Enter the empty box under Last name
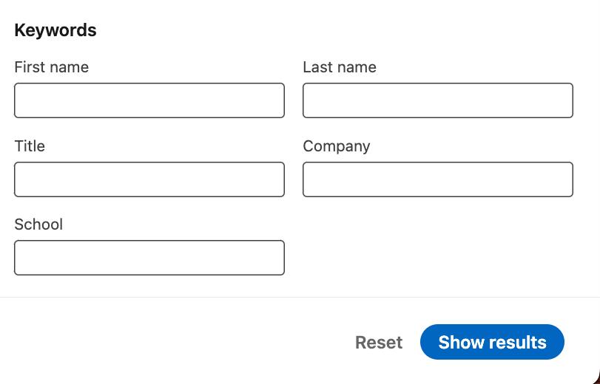Viewport: 600px width, 384px height. 437,100
